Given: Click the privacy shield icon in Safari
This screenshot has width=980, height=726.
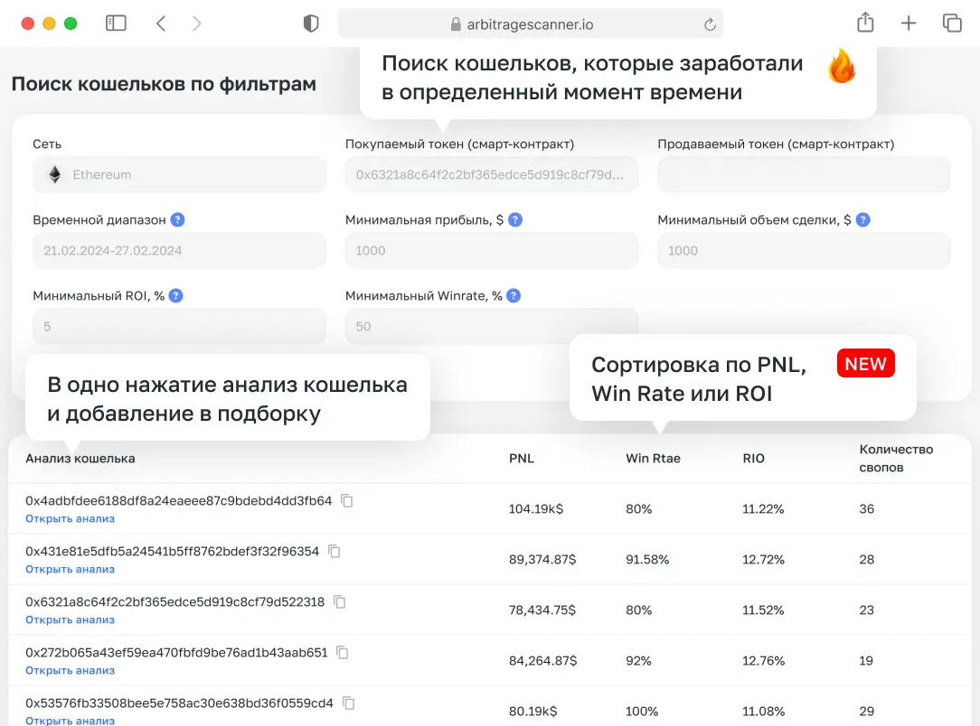Looking at the screenshot, I should pos(310,23).
